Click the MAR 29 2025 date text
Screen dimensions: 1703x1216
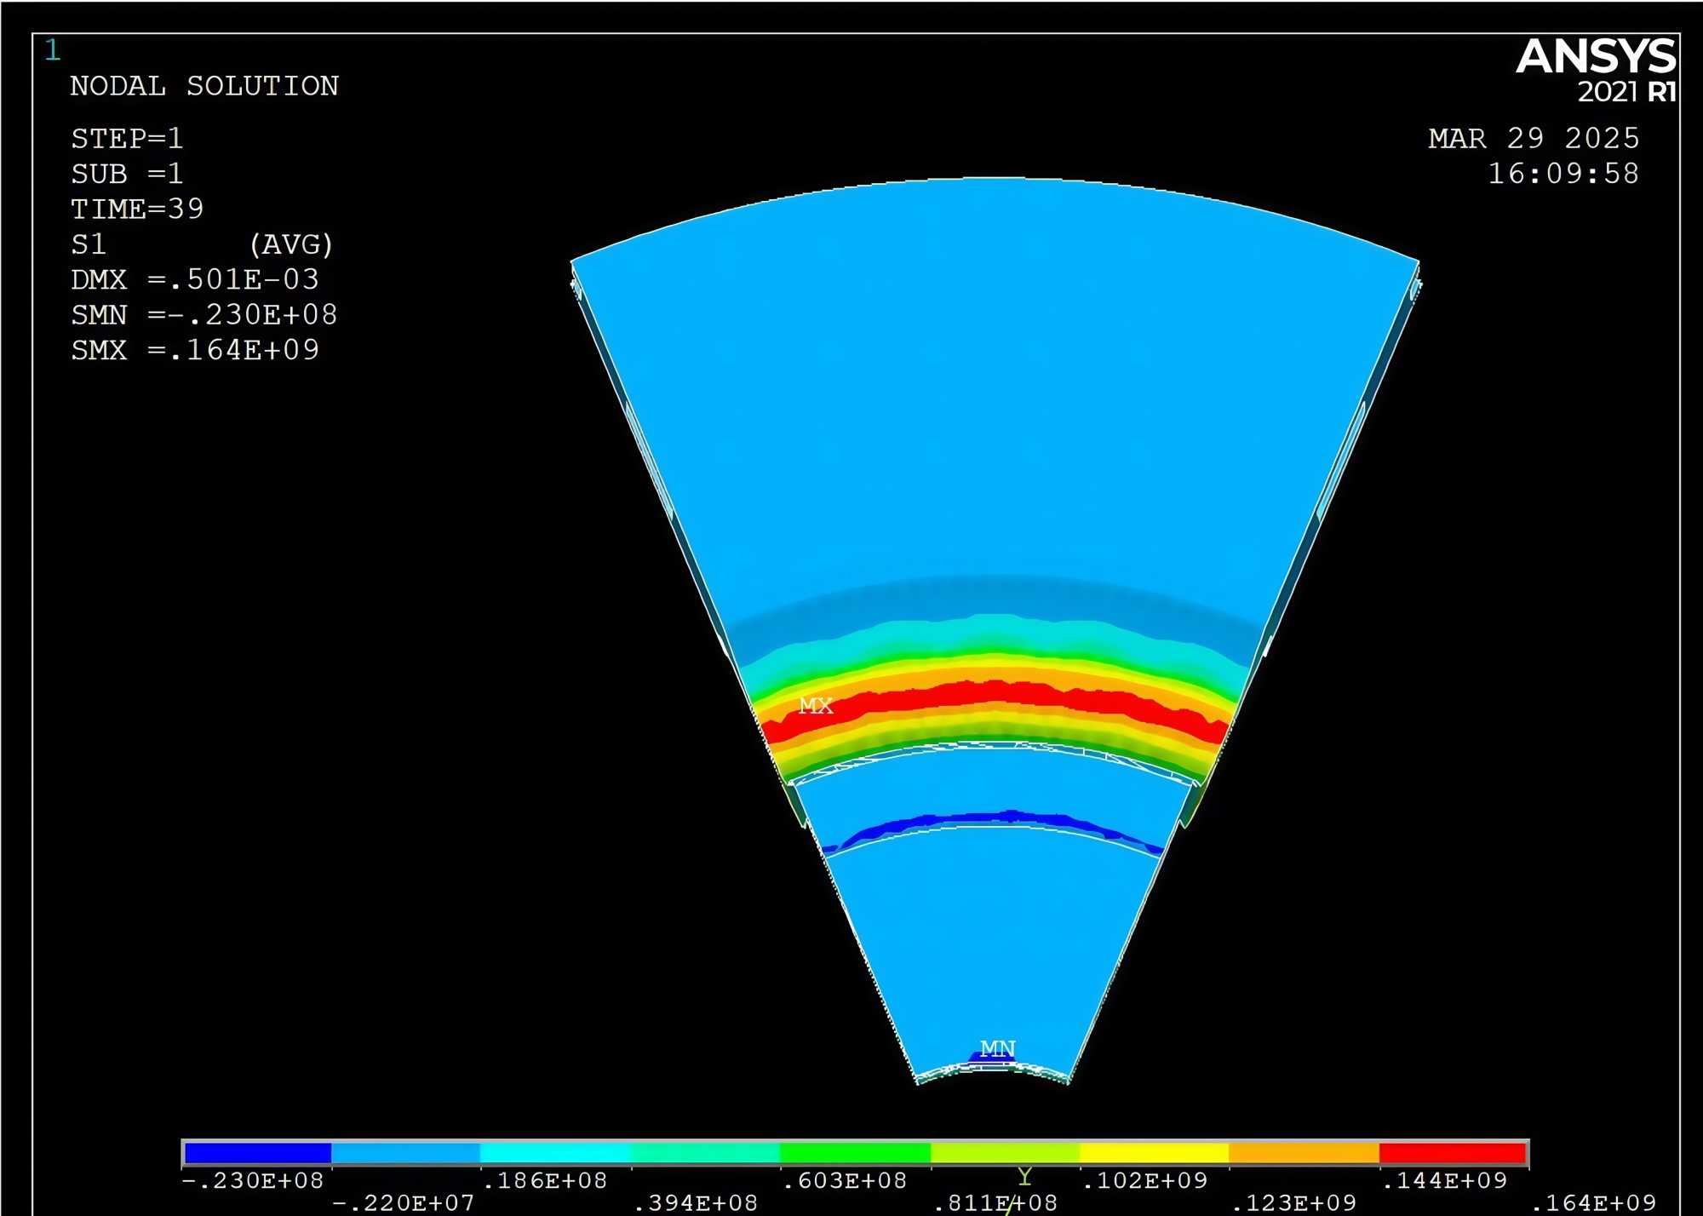click(x=1534, y=138)
